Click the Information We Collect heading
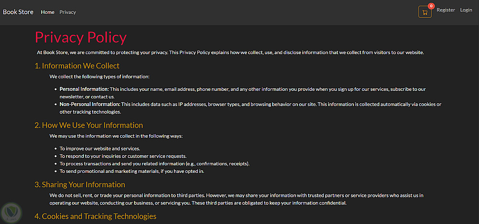479x224 pixels. point(77,66)
